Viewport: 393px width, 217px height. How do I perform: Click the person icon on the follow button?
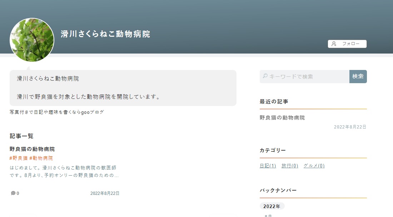click(334, 44)
